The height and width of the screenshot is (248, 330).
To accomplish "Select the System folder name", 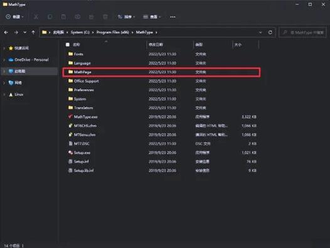I will [x=80, y=99].
